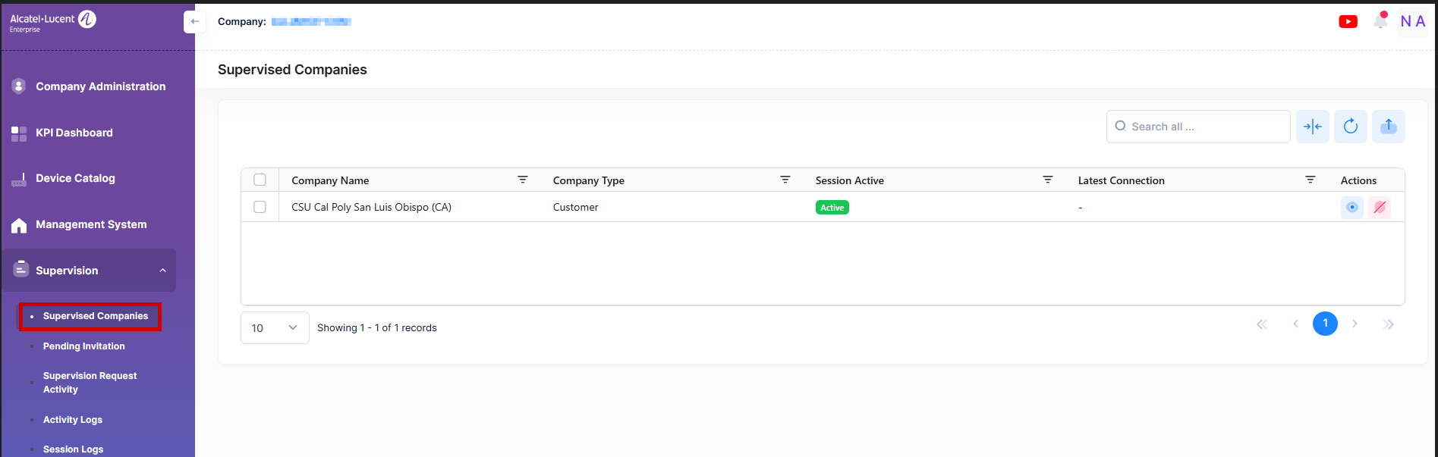Open the NA user profile avatar
Image resolution: width=1438 pixels, height=457 pixels.
click(x=1412, y=21)
